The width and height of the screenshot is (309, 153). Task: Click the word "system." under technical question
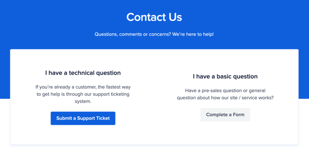pyautogui.click(x=83, y=102)
